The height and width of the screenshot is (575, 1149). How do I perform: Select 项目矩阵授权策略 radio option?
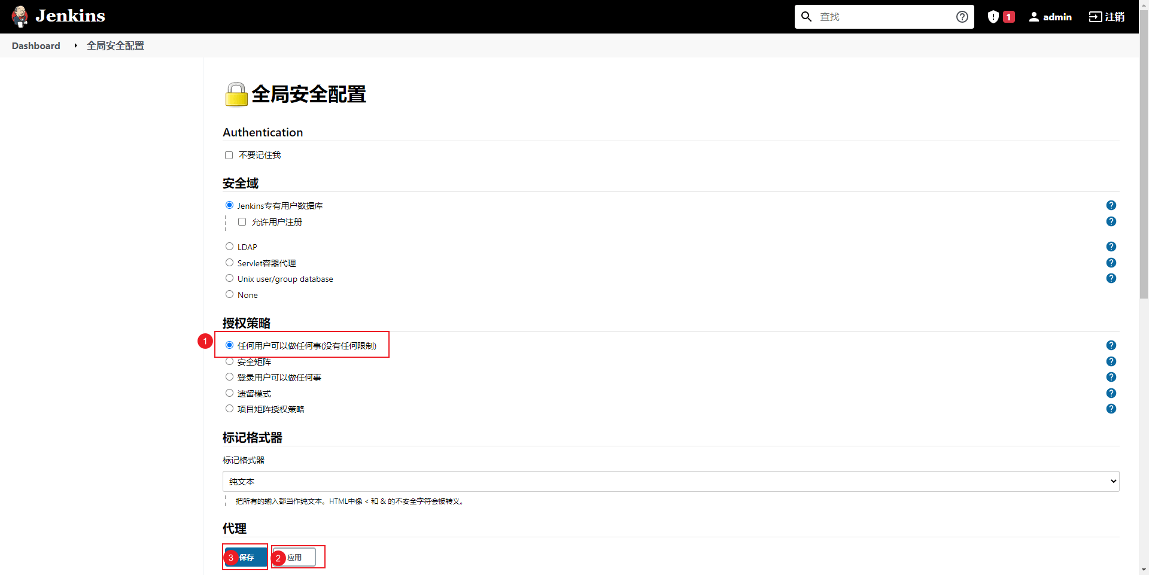click(229, 409)
